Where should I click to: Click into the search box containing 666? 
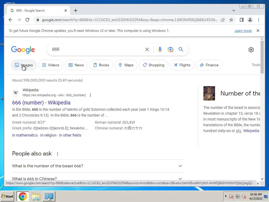coord(98,49)
